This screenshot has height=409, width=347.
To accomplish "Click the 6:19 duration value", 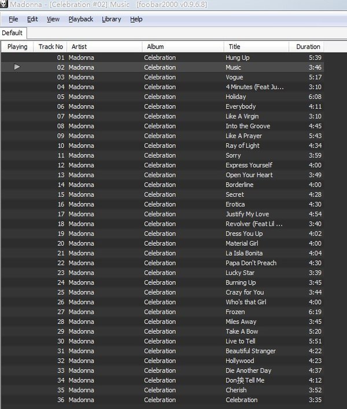I will click(315, 312).
